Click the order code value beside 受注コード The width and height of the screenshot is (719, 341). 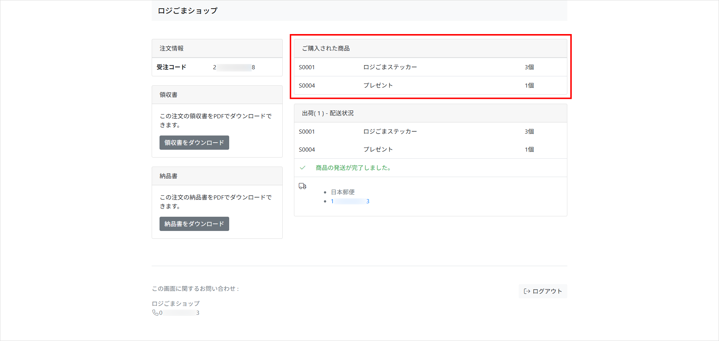coord(234,67)
